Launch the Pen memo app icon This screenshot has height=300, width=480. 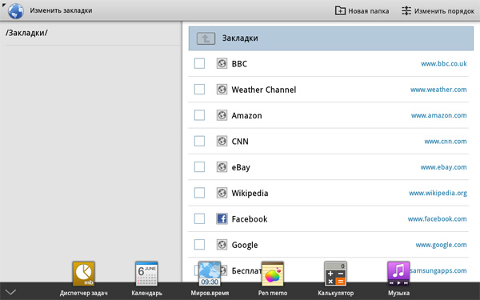(x=273, y=274)
